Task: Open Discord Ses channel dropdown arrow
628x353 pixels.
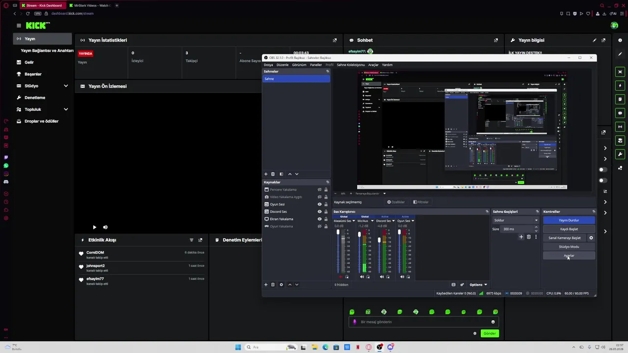Action: coord(393,221)
